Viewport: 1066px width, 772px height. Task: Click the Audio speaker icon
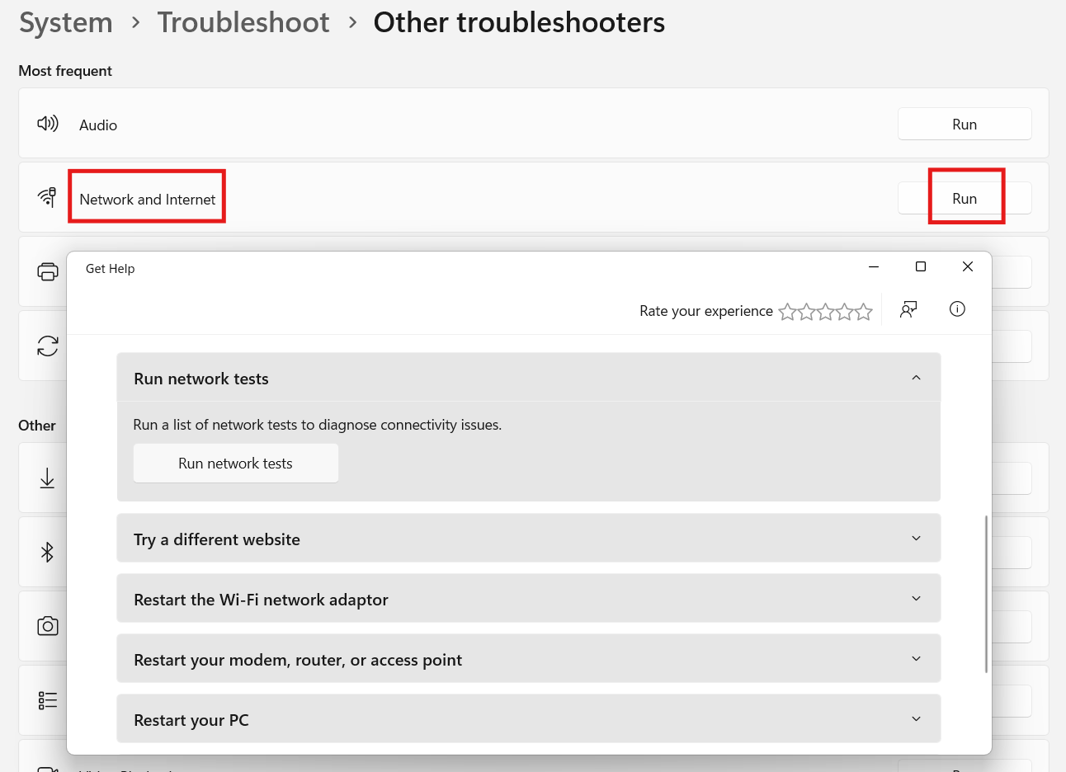48,122
